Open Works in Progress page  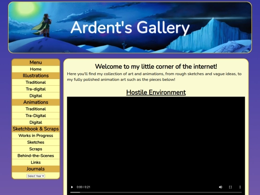36,135
